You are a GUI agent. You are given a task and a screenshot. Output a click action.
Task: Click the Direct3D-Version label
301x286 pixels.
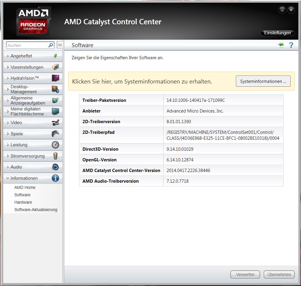coord(100,149)
